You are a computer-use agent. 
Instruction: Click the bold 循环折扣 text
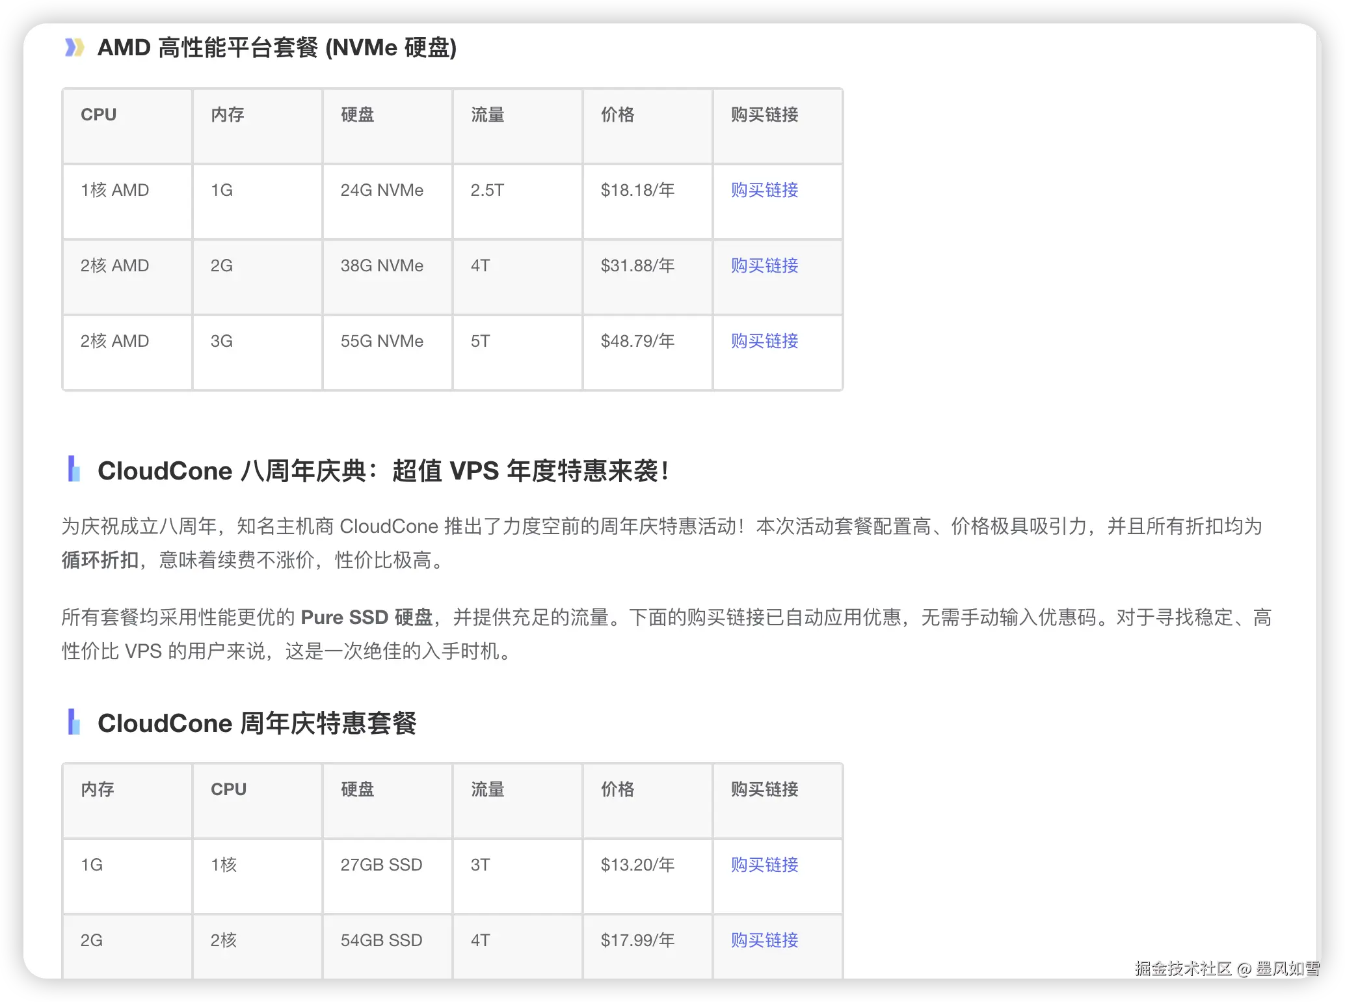click(x=100, y=560)
